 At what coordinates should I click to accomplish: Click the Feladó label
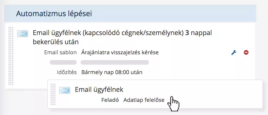(x=110, y=100)
